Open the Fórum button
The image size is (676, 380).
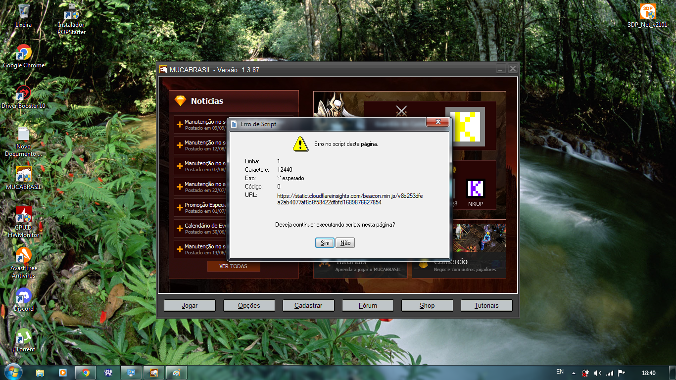(368, 305)
